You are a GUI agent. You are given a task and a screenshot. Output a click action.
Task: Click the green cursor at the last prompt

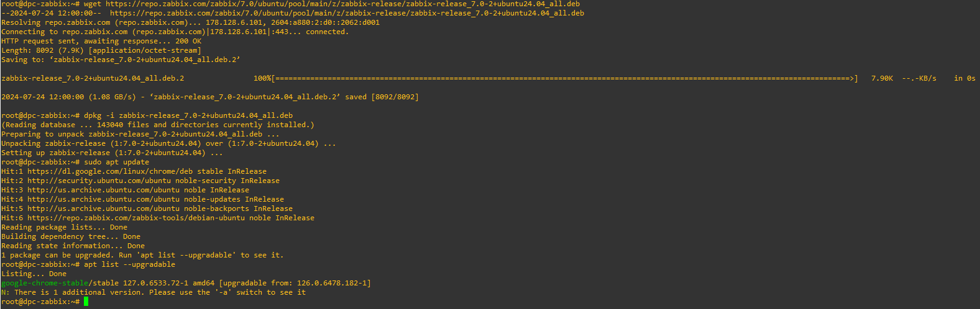[86, 302]
